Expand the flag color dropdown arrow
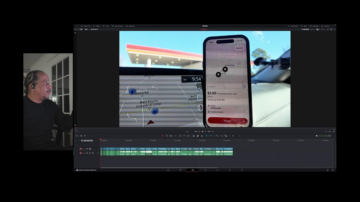Image resolution: width=360 pixels, height=202 pixels. tap(208, 136)
